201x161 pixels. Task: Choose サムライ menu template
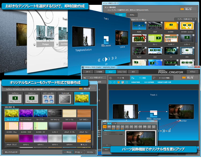coord(139,52)
